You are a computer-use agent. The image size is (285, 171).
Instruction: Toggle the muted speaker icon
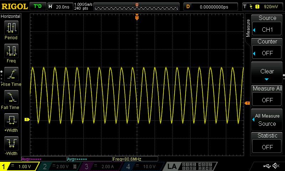(x=276, y=166)
